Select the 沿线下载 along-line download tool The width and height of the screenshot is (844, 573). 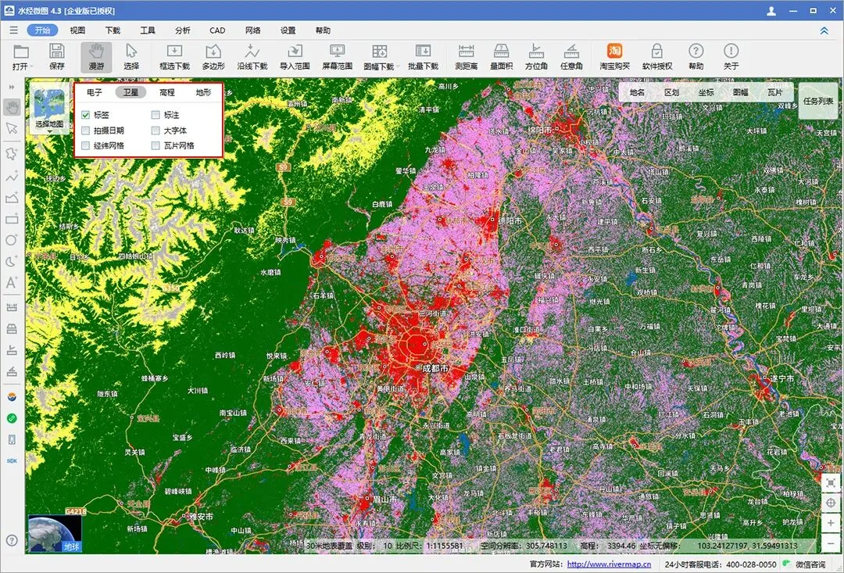click(x=252, y=57)
